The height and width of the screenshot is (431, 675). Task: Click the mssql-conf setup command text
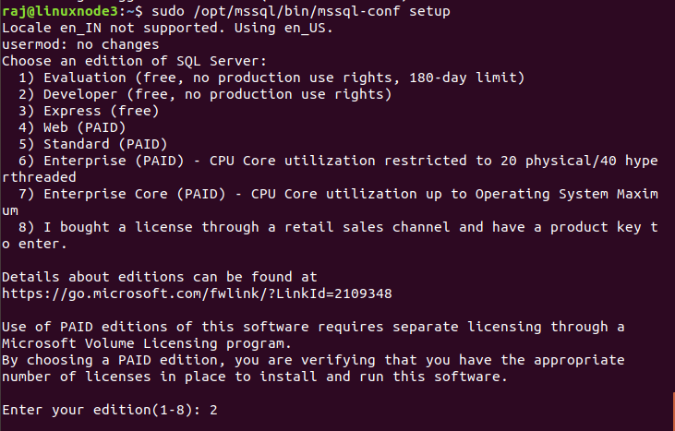click(x=295, y=11)
